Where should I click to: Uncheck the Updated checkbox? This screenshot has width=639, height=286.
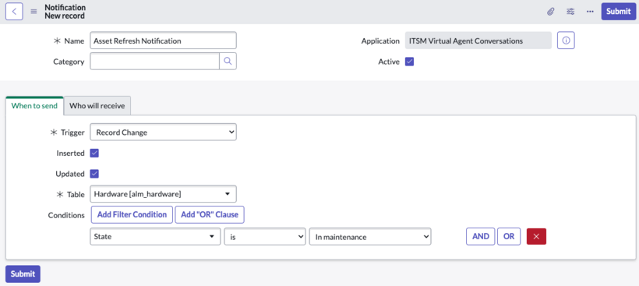point(94,174)
